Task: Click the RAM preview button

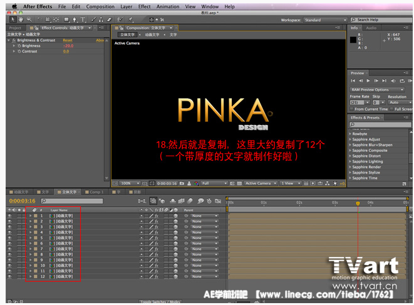Action: click(x=410, y=81)
